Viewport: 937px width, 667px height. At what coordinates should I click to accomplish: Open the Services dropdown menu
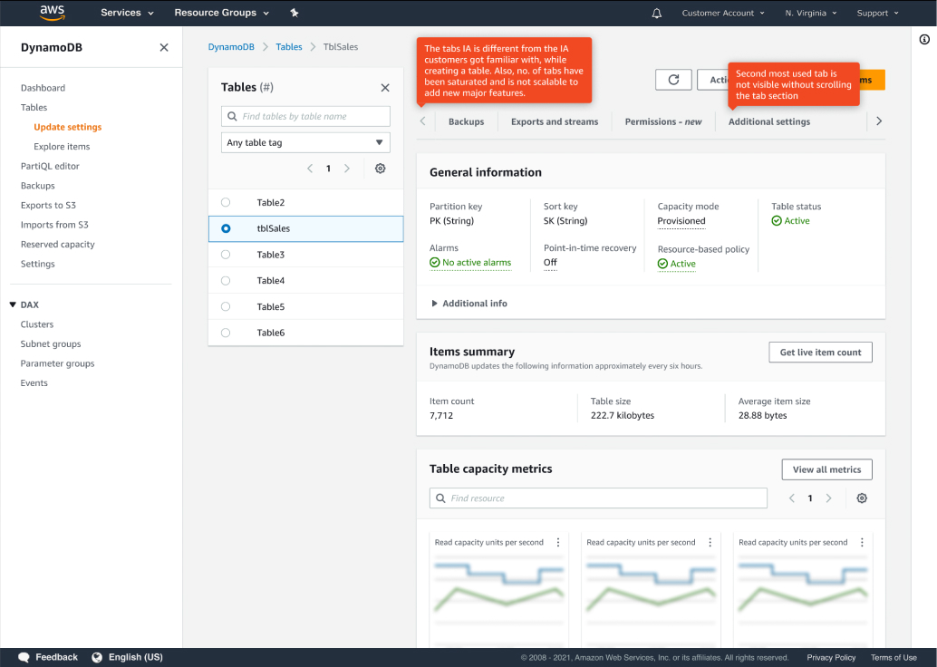(x=127, y=13)
